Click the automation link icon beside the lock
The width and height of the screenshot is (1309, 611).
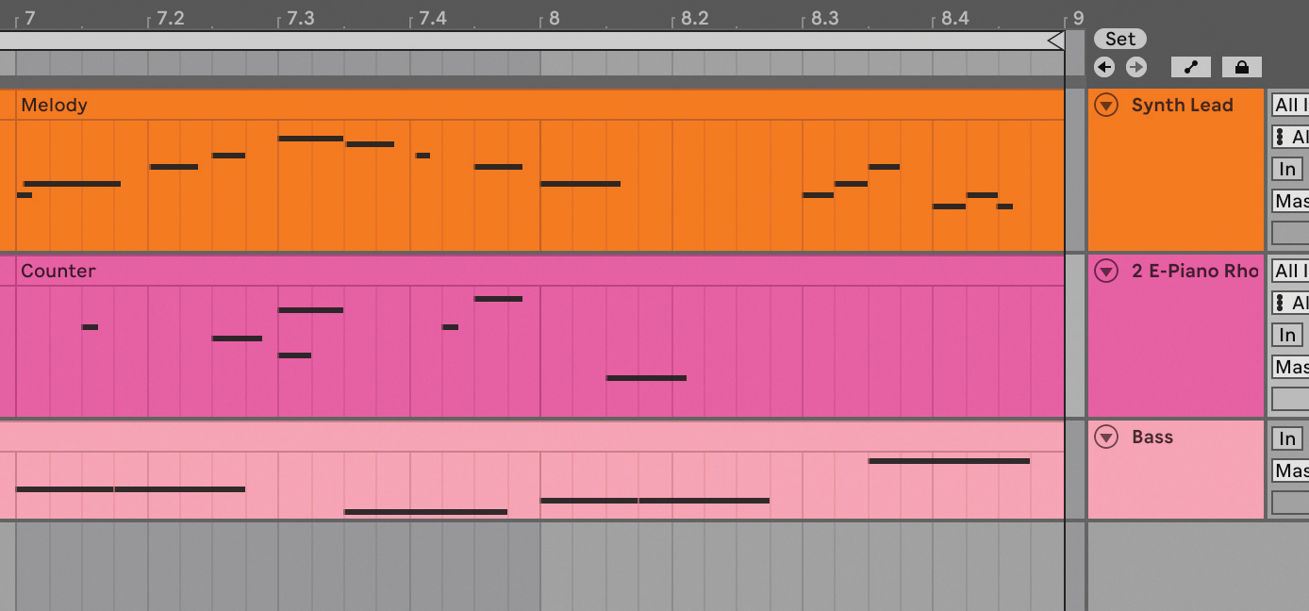1190,67
